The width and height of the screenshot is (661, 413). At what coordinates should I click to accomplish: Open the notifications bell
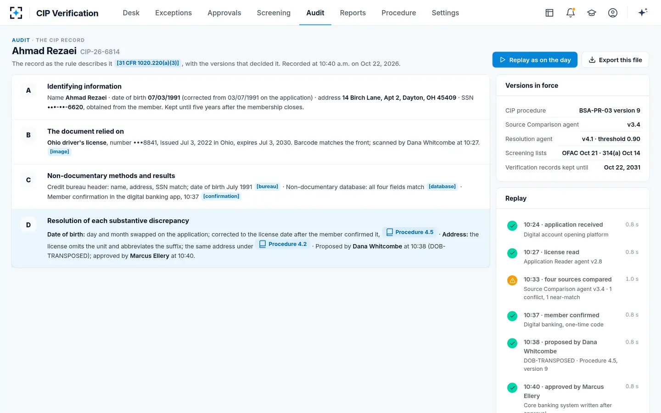571,13
